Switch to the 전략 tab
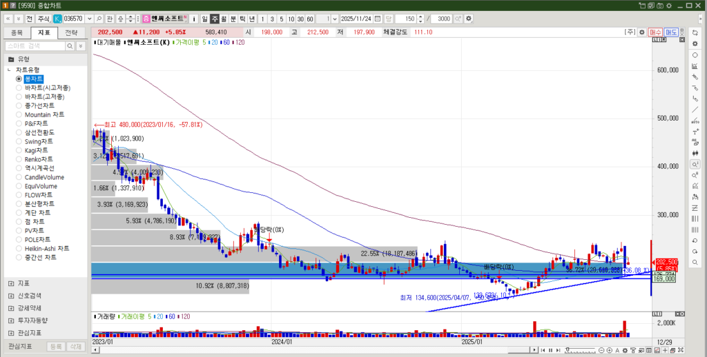The image size is (707, 357). (72, 32)
